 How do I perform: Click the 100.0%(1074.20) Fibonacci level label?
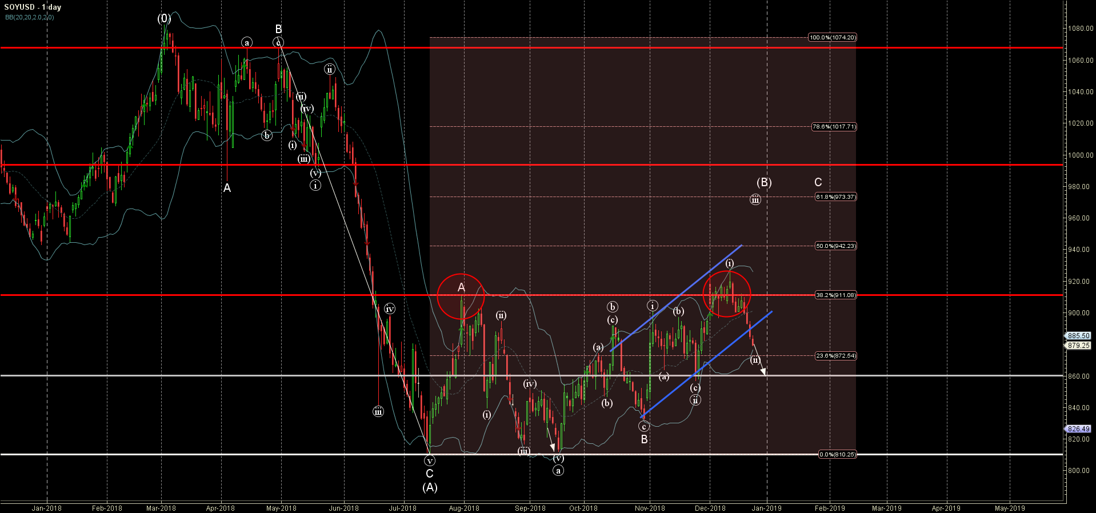[832, 38]
